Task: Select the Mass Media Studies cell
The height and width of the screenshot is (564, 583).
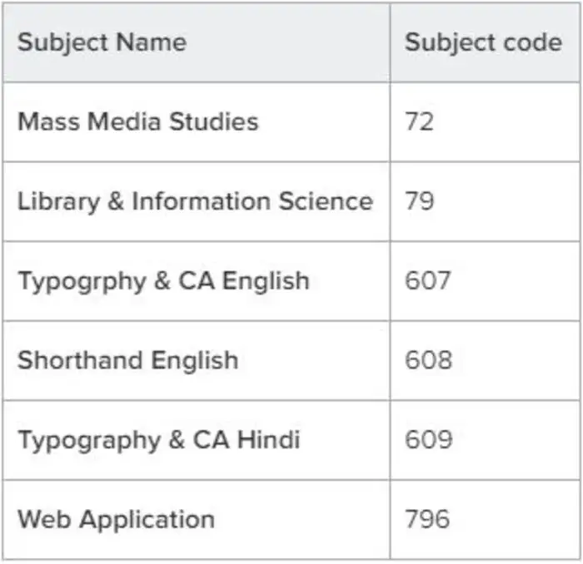Action: pos(138,121)
